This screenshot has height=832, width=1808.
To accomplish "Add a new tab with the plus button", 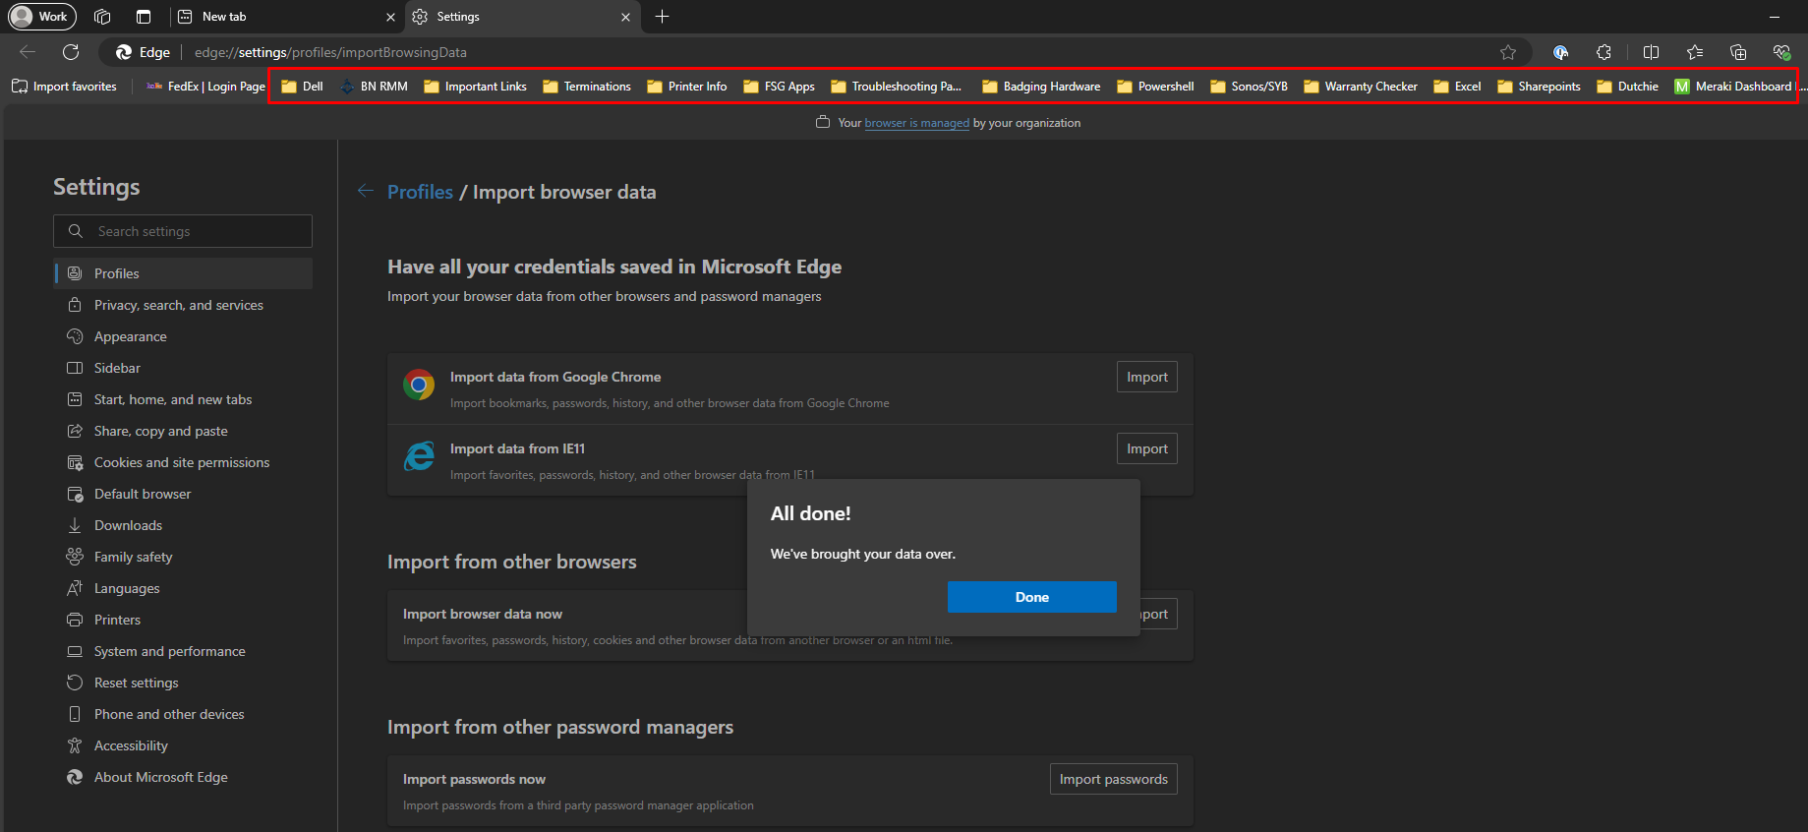I will coord(662,17).
